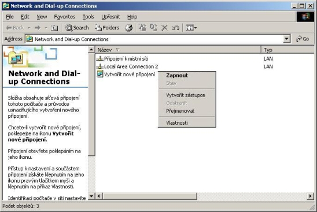The height and width of the screenshot is (212, 317).
Task: Click the Delete X toolbar icon
Action: (164, 28)
